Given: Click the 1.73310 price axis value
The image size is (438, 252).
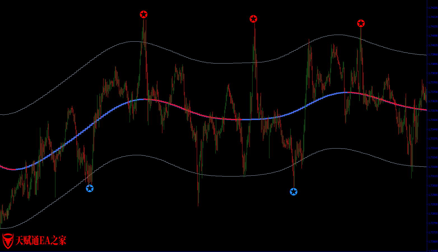Looking at the screenshot, I should pyautogui.click(x=433, y=148).
